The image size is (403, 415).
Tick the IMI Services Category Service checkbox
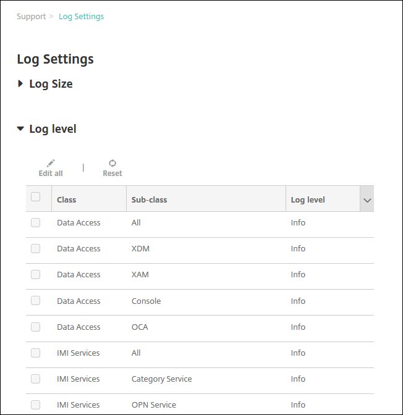click(x=36, y=379)
